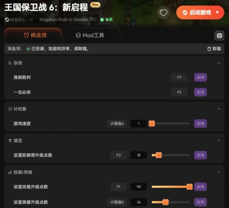This screenshot has height=208, width=229.
Task: Click the 一击必杀 label
Action: pos(22,92)
